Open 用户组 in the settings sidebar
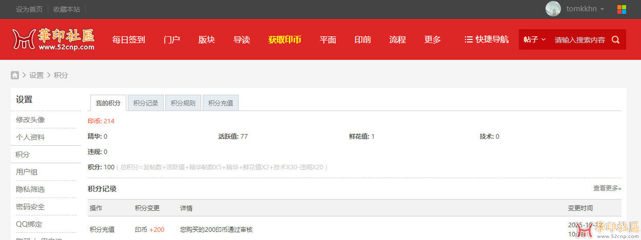 point(27,172)
